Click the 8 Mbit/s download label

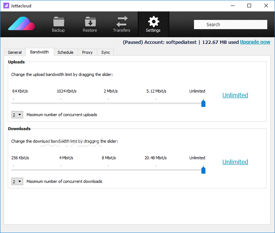pyautogui.click(x=109, y=158)
